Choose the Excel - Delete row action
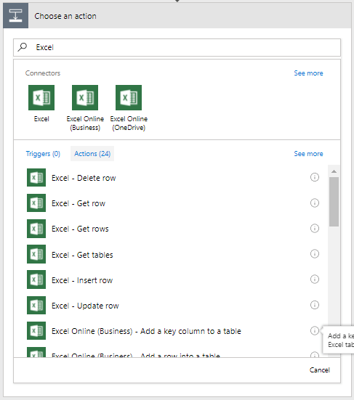The width and height of the screenshot is (354, 400). point(84,178)
